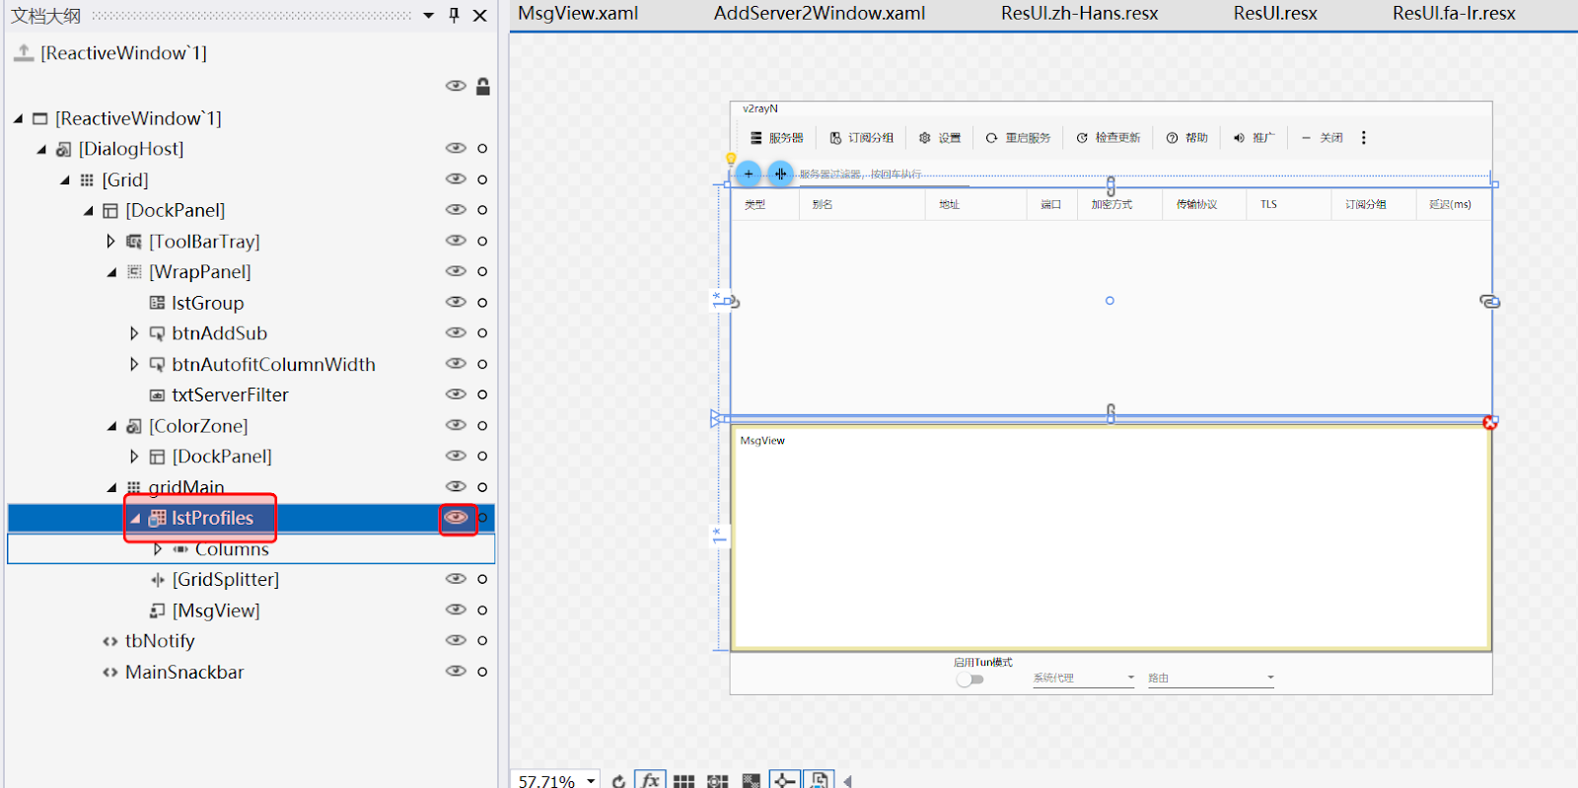Screen dimensions: 1578x788
Task: Select the txtServerFilter tree item
Action: 230,394
